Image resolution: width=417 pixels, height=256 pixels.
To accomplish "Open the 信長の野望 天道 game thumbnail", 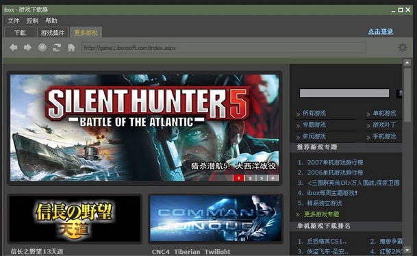I will [x=75, y=219].
